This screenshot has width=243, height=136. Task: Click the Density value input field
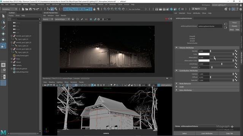[204, 51]
